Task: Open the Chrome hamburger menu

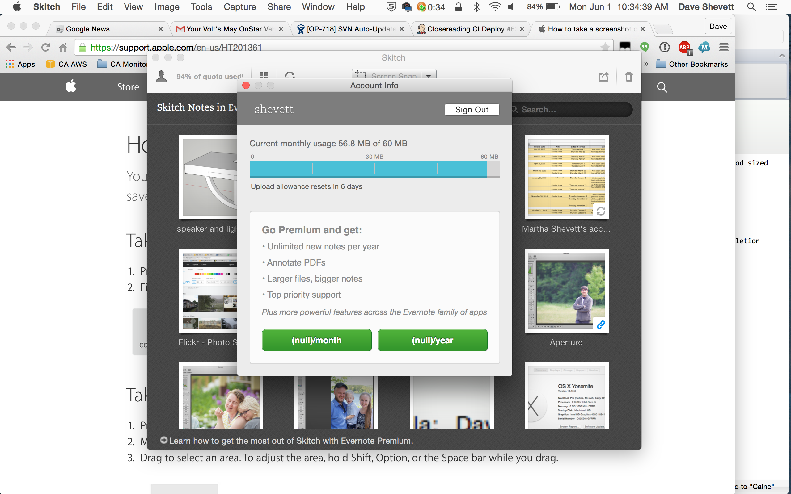Action: (x=724, y=48)
